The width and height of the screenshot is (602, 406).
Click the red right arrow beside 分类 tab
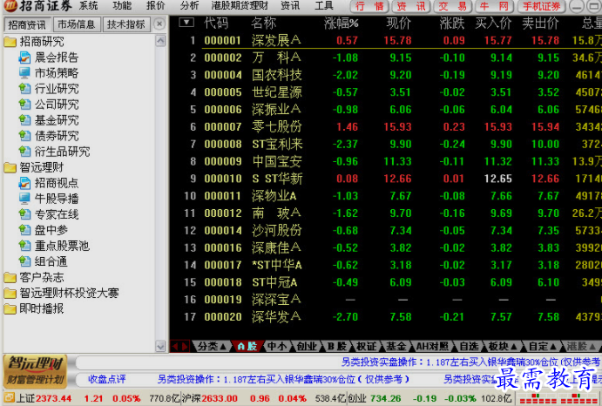(x=185, y=347)
